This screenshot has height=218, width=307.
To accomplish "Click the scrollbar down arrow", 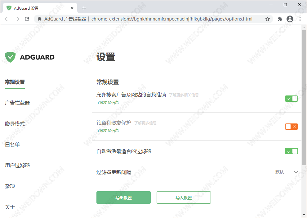I will pos(304,215).
